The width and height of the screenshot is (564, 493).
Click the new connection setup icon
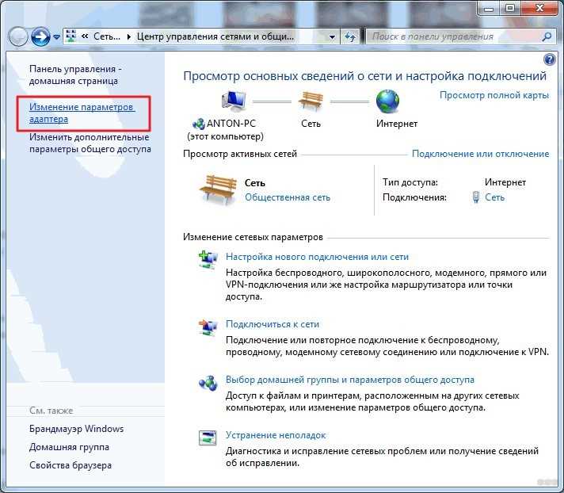[208, 260]
